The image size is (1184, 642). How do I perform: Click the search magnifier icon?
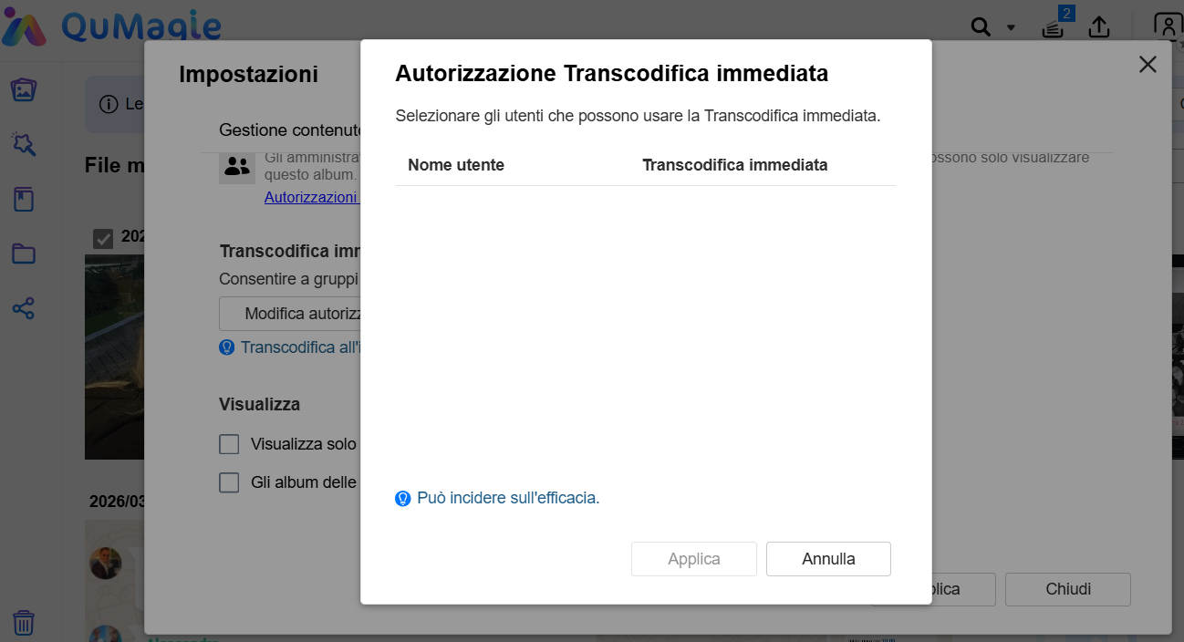[981, 27]
